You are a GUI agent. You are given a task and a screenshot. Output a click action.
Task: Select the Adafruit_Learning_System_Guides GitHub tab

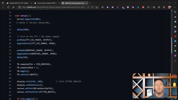[75, 3]
